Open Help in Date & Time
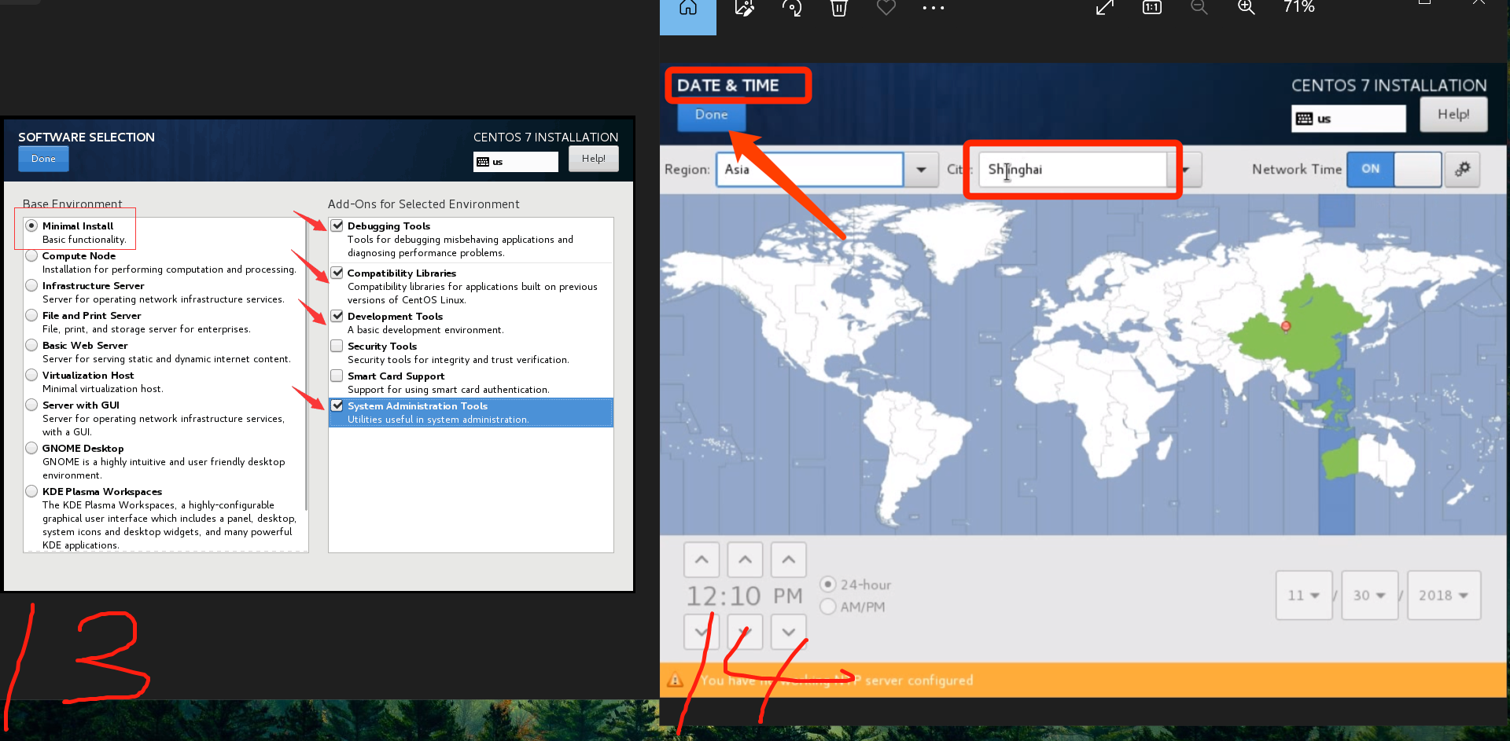Viewport: 1510px width, 741px height. pos(1453,115)
